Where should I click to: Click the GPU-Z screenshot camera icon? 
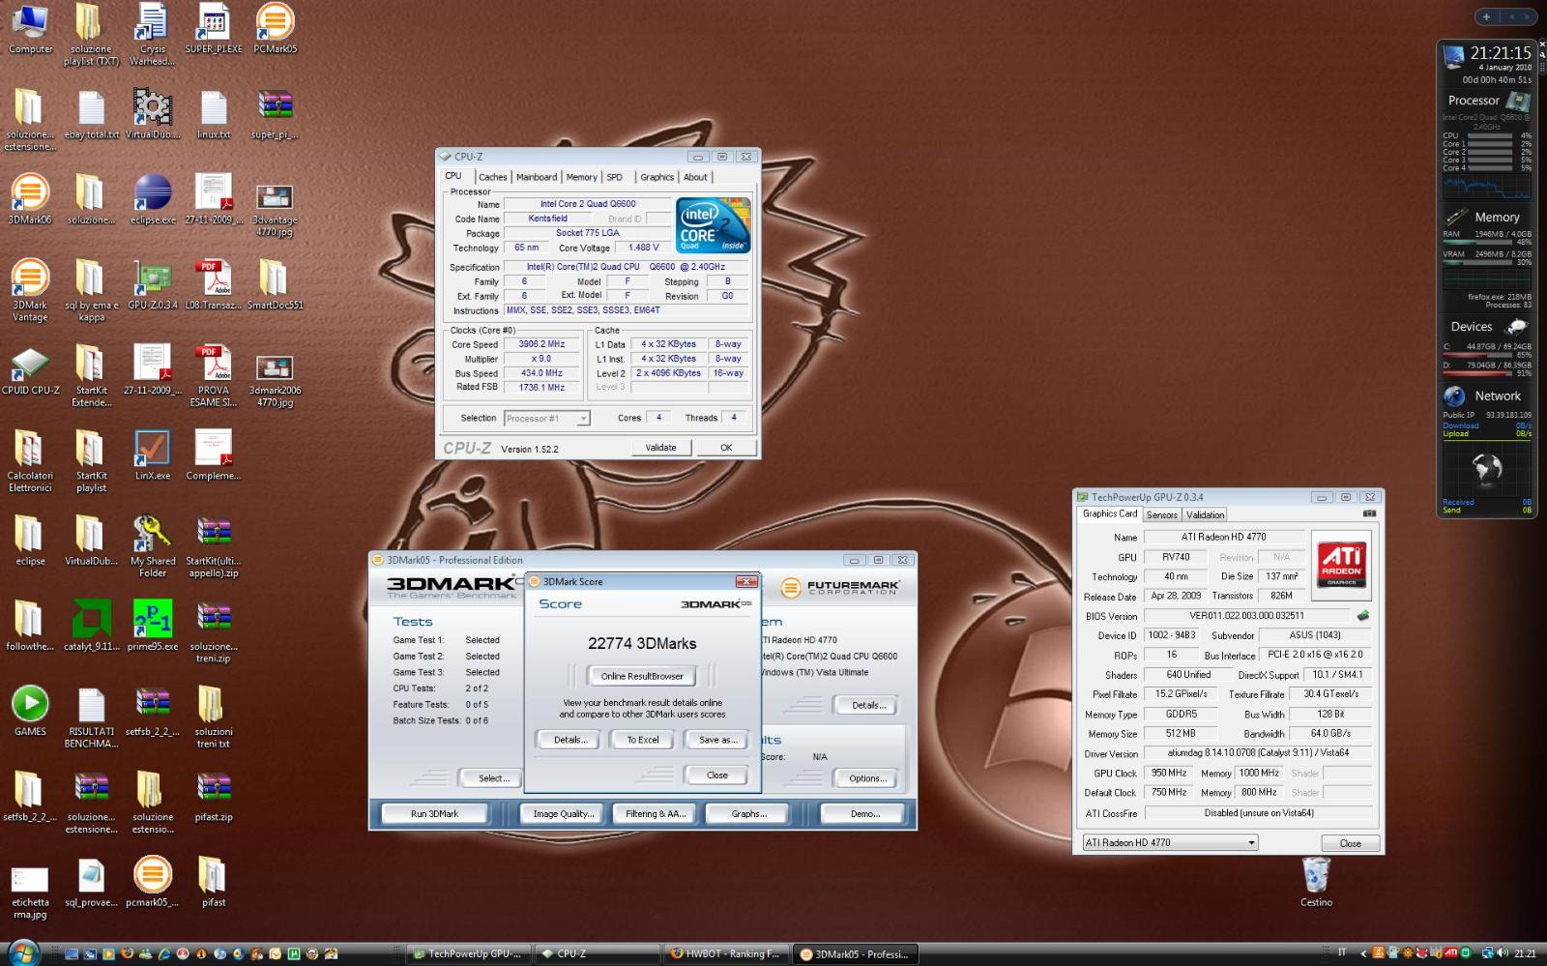coord(1369,513)
